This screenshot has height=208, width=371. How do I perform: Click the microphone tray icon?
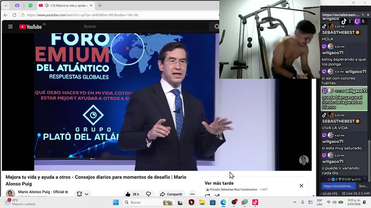pos(303,202)
